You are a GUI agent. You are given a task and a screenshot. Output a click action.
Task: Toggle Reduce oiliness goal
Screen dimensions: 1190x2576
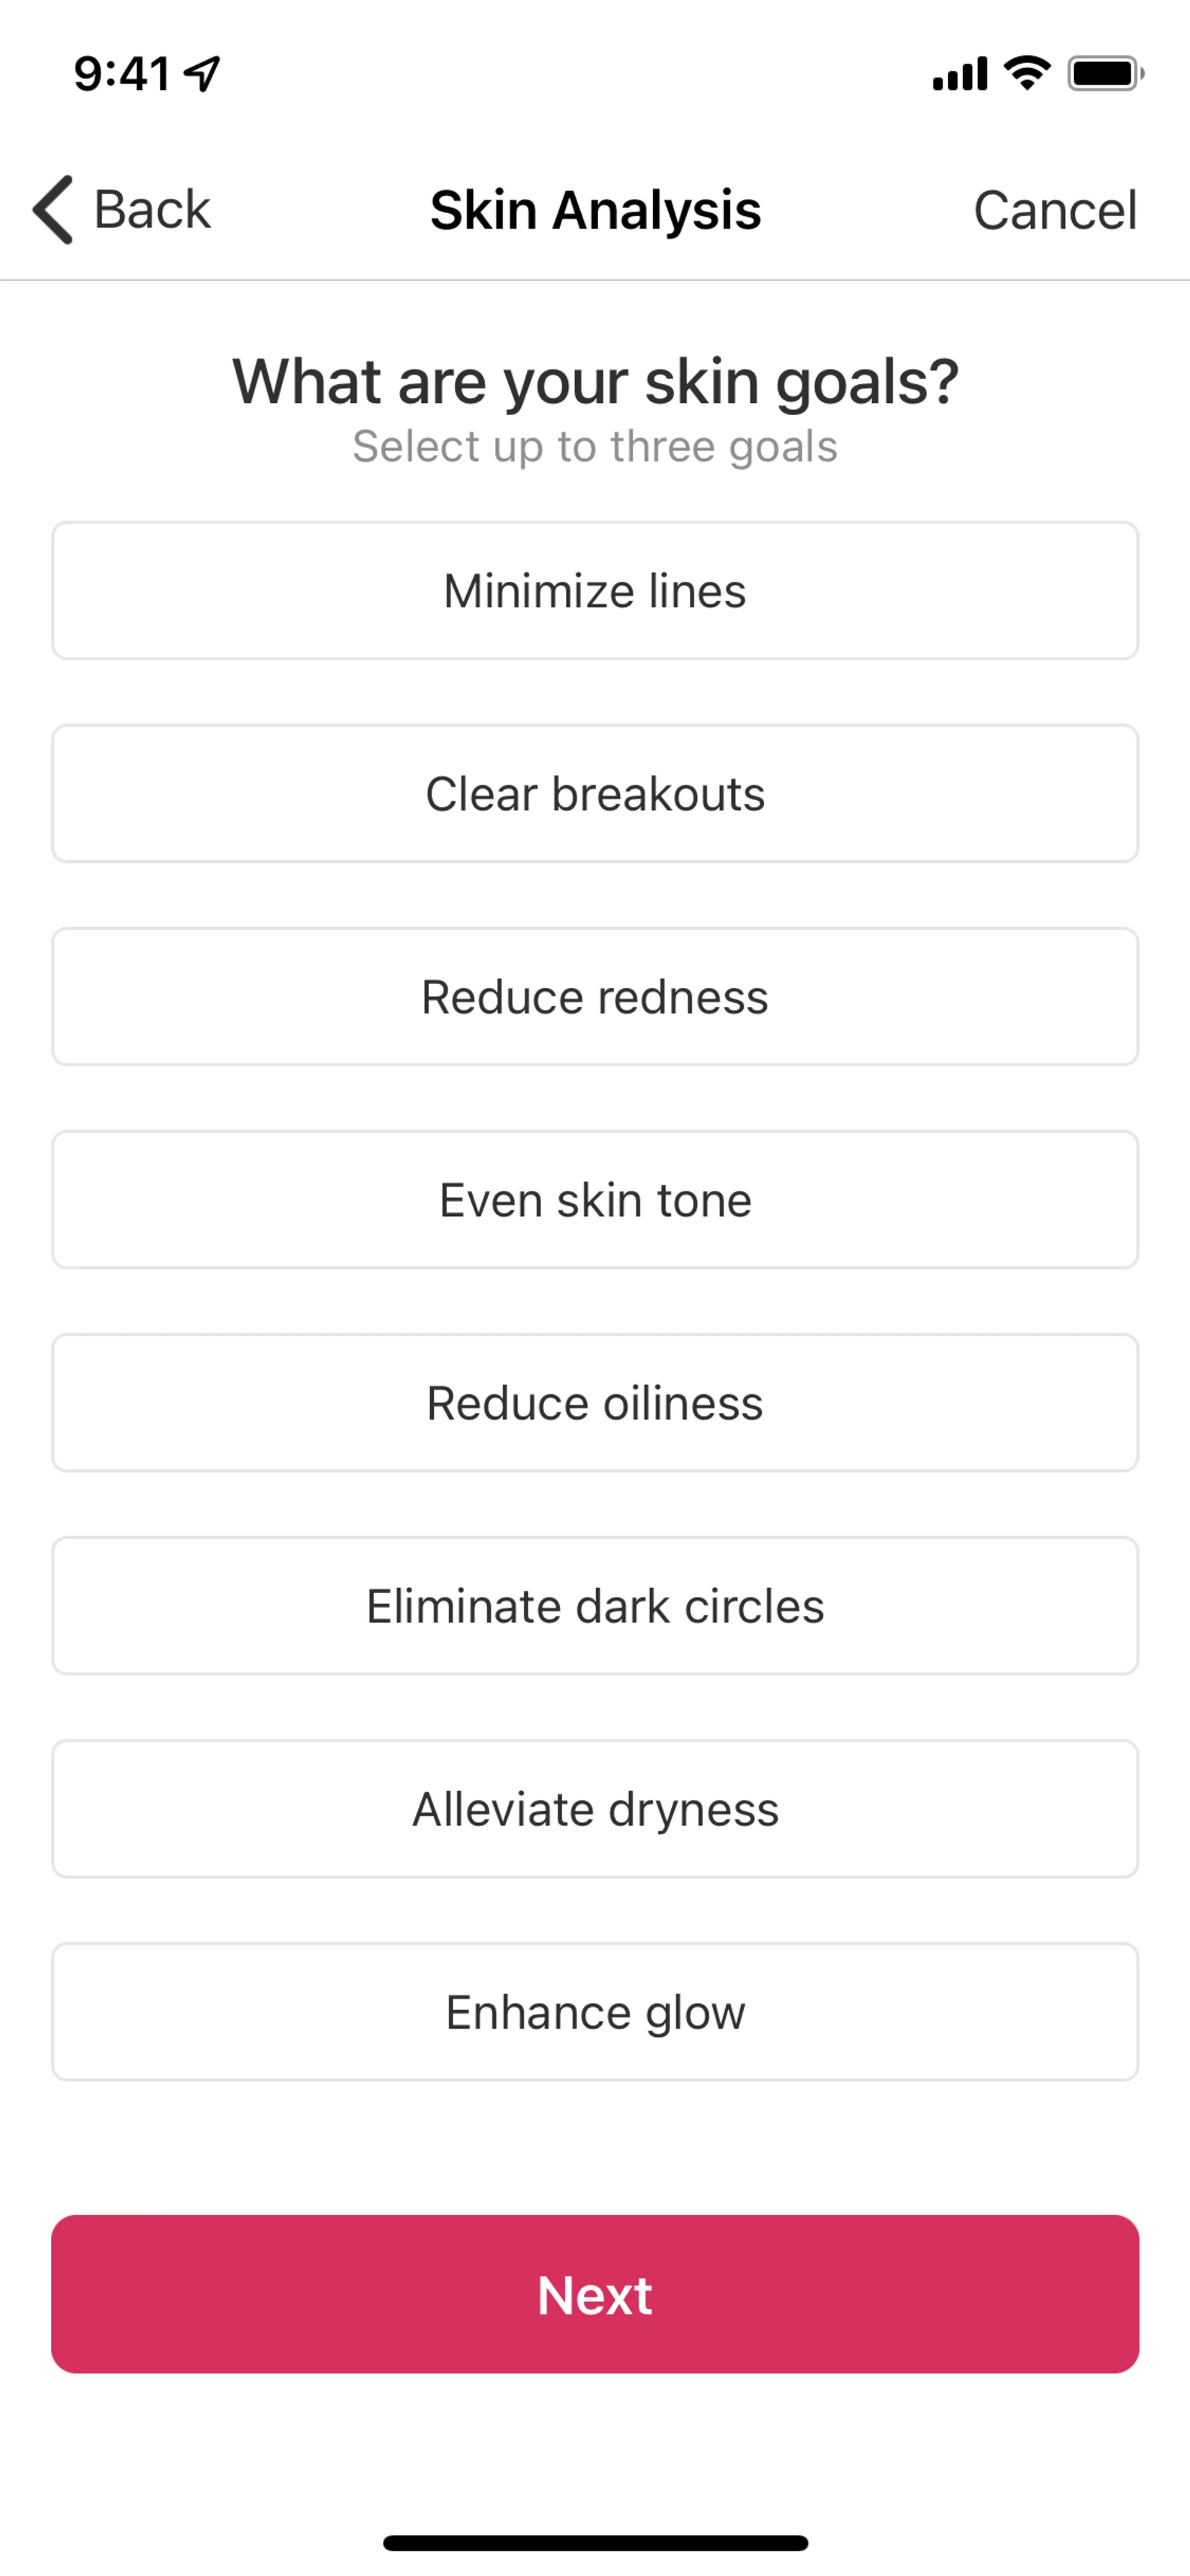595,1403
